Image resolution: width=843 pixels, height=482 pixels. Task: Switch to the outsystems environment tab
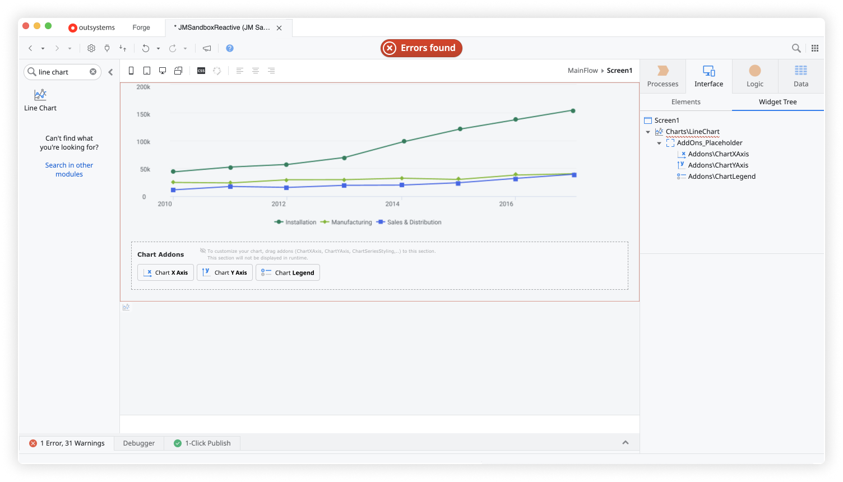pyautogui.click(x=91, y=27)
